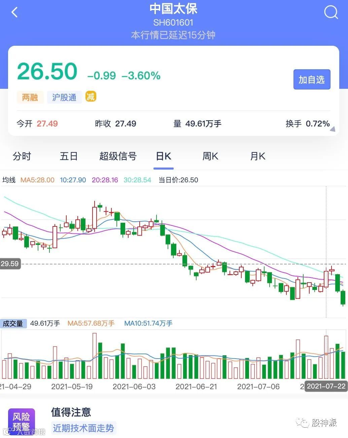This screenshot has width=348, height=438.
Task: Tap the stock title 中国太保
Action: coord(173,9)
